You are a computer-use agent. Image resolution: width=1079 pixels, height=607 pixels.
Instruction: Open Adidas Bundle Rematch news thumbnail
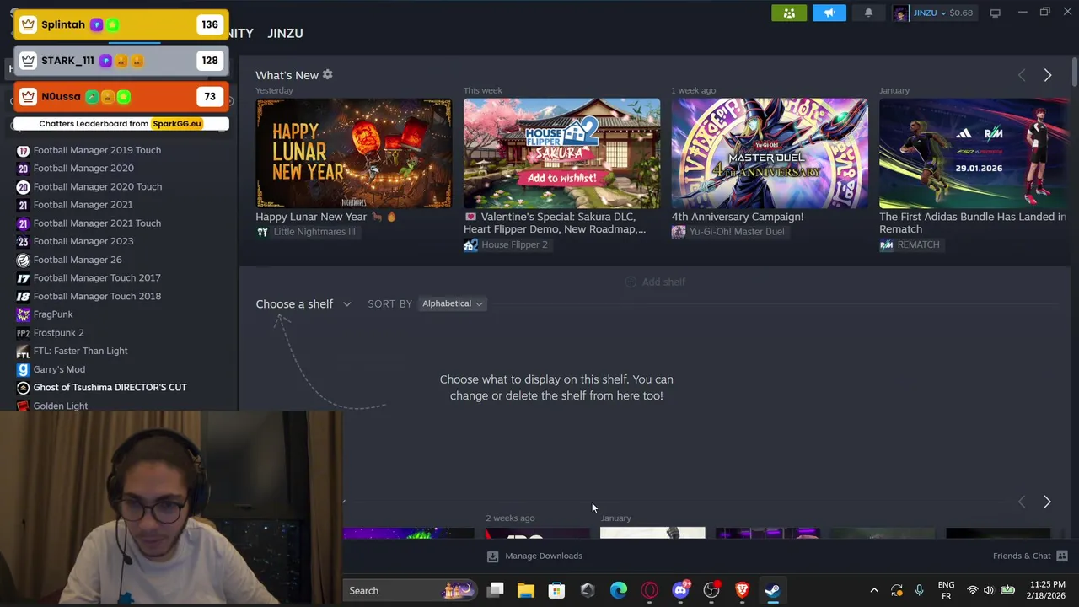[974, 153]
